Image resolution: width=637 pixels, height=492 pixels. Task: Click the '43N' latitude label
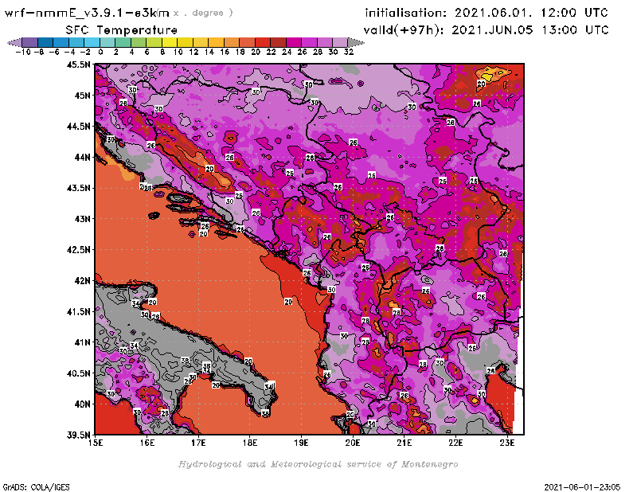pos(82,219)
